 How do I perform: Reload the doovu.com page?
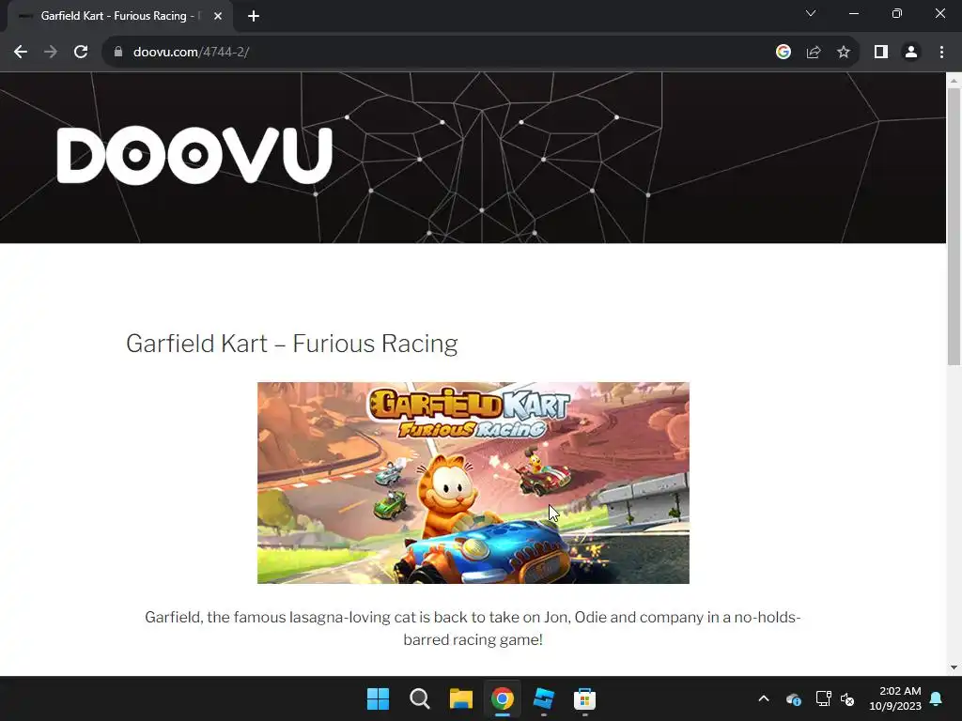[x=81, y=53]
